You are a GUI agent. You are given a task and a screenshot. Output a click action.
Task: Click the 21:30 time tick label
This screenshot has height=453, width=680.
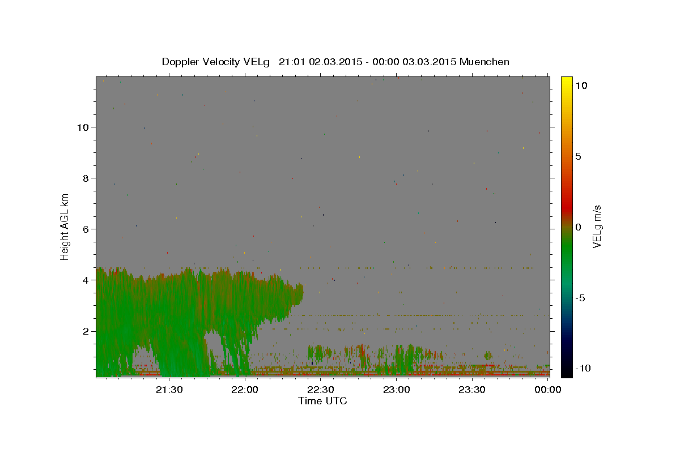click(x=169, y=390)
